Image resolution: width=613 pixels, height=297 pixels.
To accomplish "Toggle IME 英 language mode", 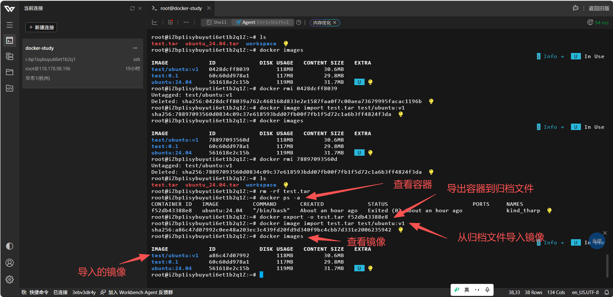I will click(x=467, y=290).
